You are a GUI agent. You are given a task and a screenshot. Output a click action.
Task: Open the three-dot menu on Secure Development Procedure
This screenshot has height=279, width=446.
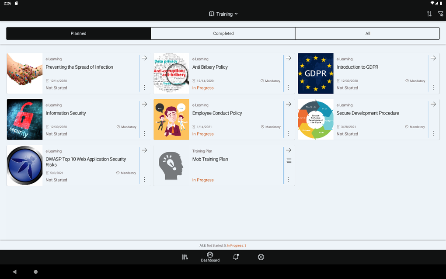click(433, 133)
